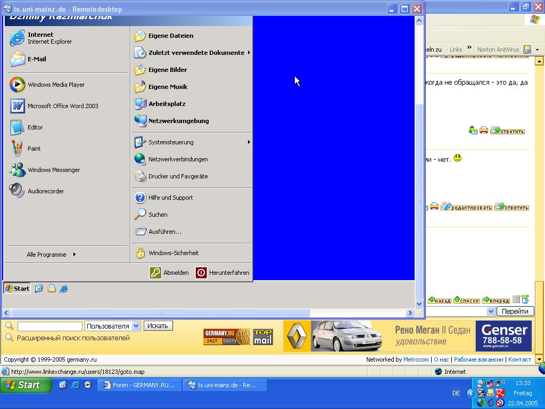The width and height of the screenshot is (545, 409).
Task: Click the назад navigation button
Action: tap(440, 300)
